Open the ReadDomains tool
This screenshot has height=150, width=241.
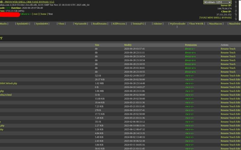click(x=100, y=24)
